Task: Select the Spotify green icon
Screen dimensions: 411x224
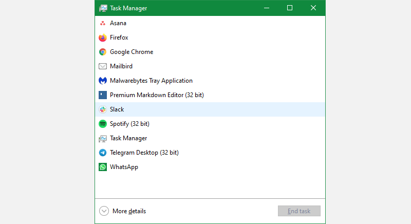Action: [103, 124]
